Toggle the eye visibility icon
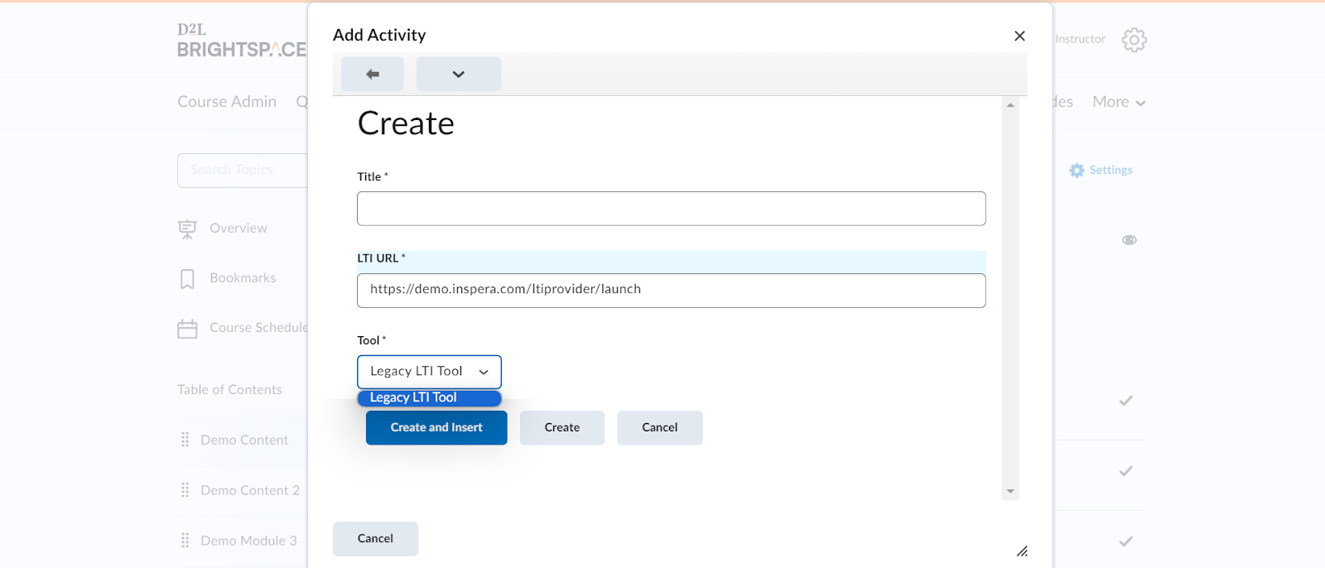 tap(1129, 240)
